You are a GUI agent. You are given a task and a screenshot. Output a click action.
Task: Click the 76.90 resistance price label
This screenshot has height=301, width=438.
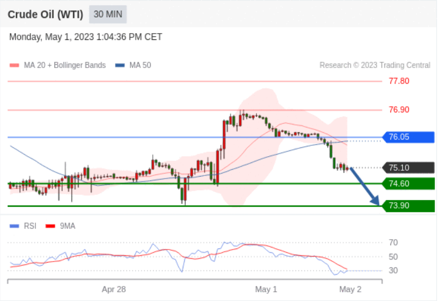399,109
